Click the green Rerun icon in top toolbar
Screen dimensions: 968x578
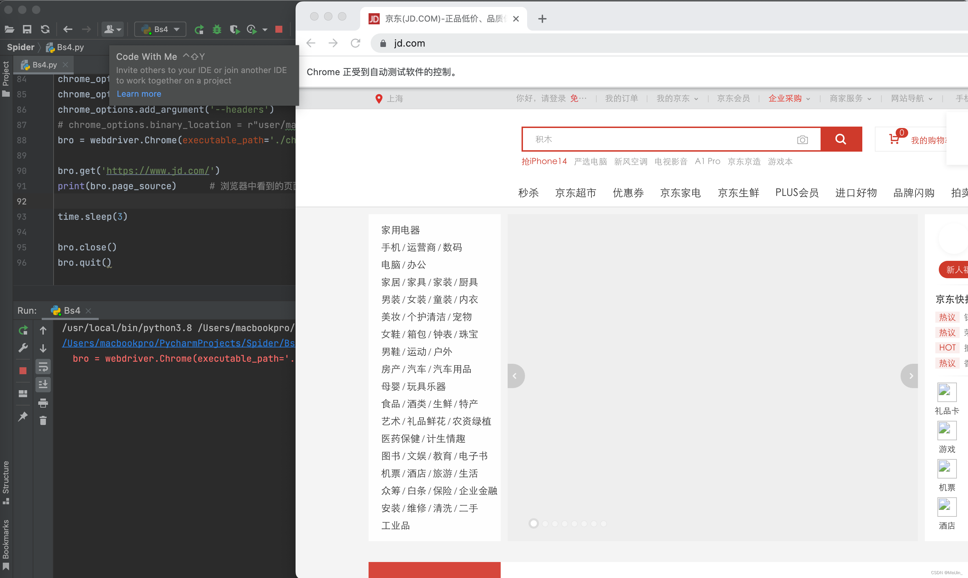coord(199,29)
